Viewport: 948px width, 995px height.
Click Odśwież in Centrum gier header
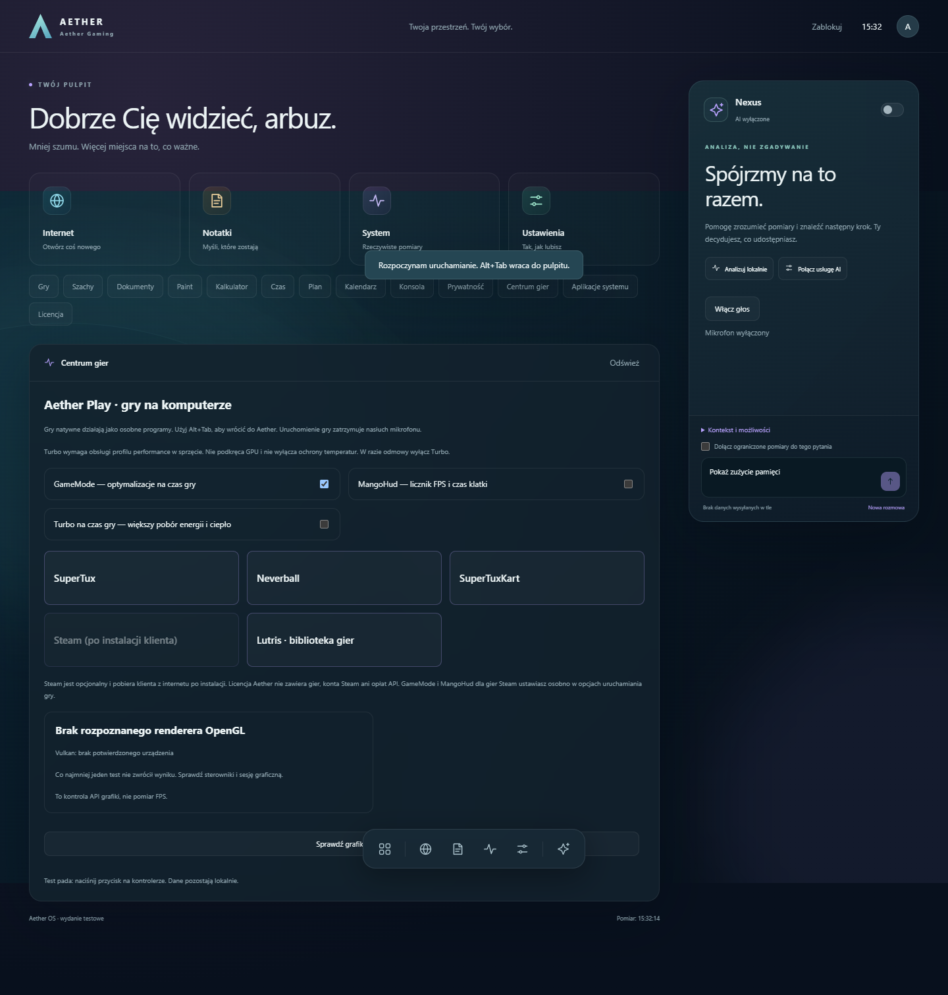(624, 363)
